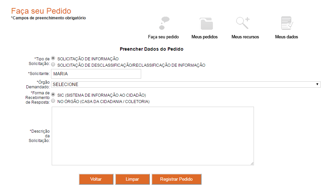Screen dimensions: 333x191
Task: Focus the Descrição da Solicitação text area
Action: click(152, 136)
